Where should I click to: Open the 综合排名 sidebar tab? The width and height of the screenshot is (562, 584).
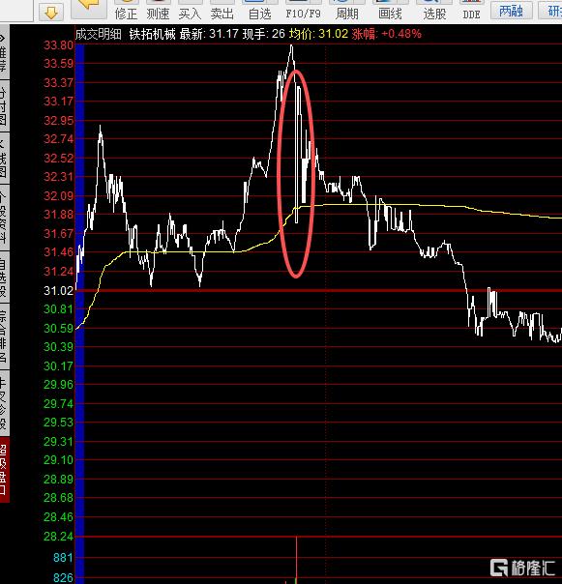(4, 336)
